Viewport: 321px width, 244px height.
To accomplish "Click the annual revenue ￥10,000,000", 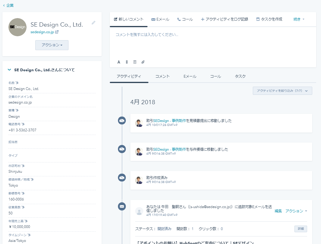I will (x=19, y=227).
